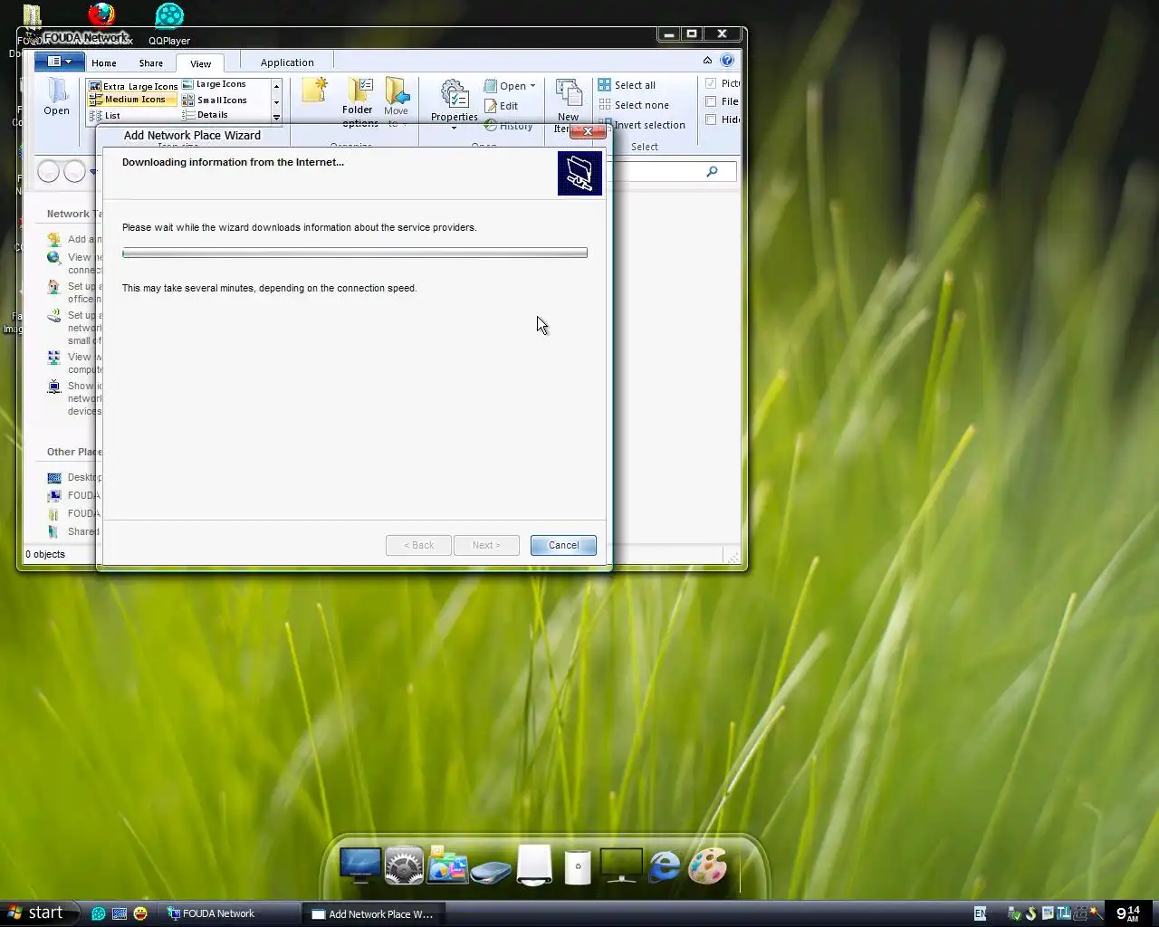Expand the Properties dropdown arrow
This screenshot has height=927, width=1159.
pyautogui.click(x=455, y=128)
